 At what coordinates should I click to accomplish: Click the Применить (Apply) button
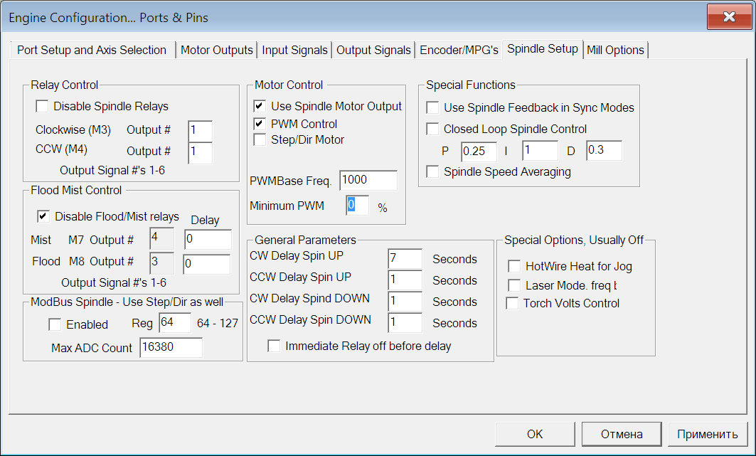click(x=707, y=434)
